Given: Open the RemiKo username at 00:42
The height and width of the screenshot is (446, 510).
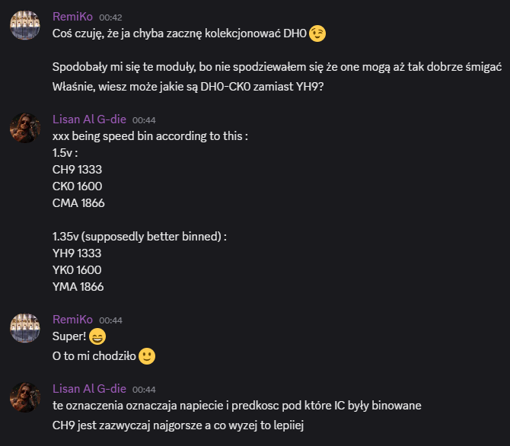Looking at the screenshot, I should point(72,16).
